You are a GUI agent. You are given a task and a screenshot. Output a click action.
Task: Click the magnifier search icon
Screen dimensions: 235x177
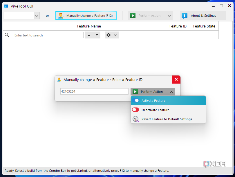(7, 35)
